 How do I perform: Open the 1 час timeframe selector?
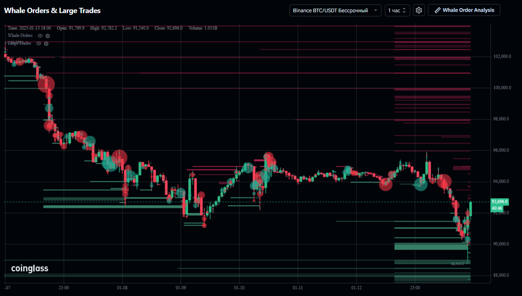(x=397, y=10)
